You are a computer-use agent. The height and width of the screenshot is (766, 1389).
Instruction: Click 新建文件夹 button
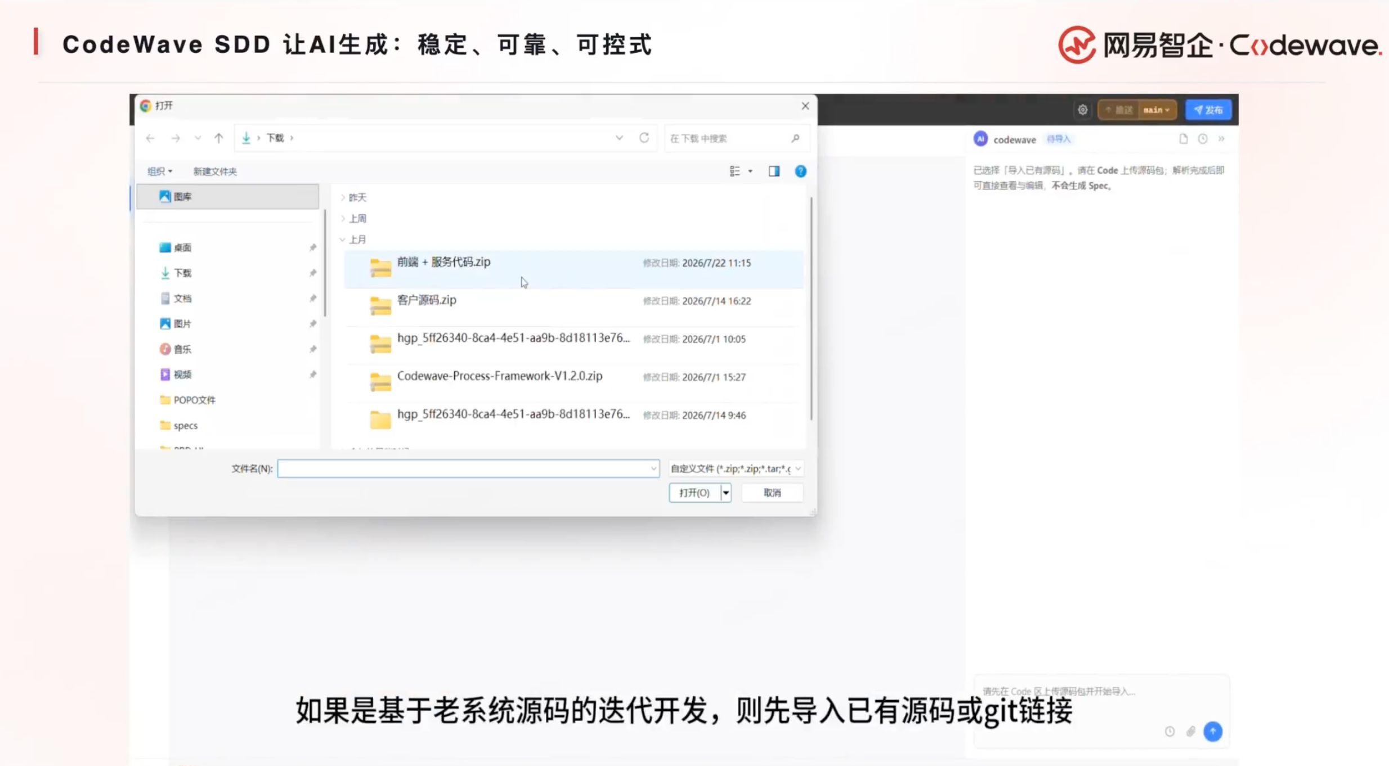(215, 172)
